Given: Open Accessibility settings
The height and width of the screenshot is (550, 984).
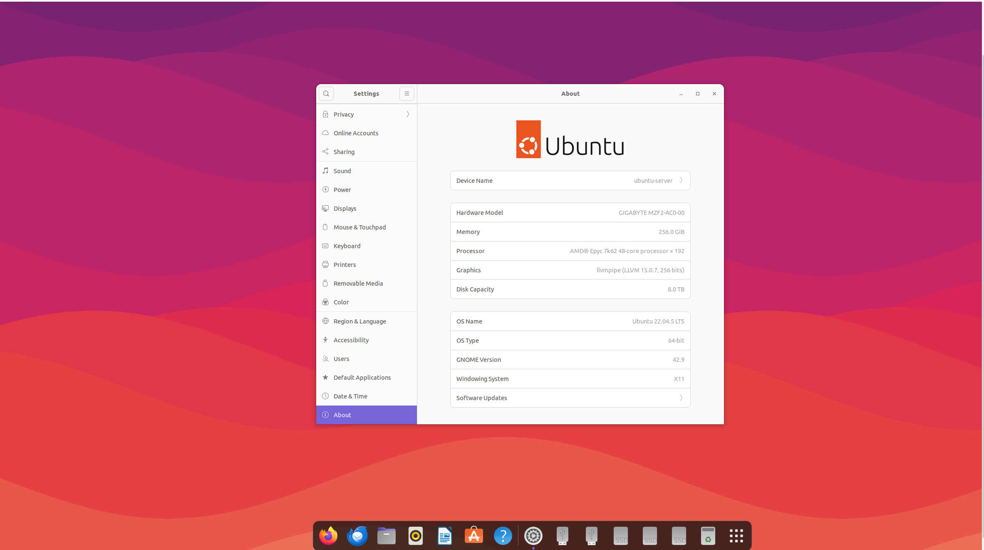Looking at the screenshot, I should point(351,340).
